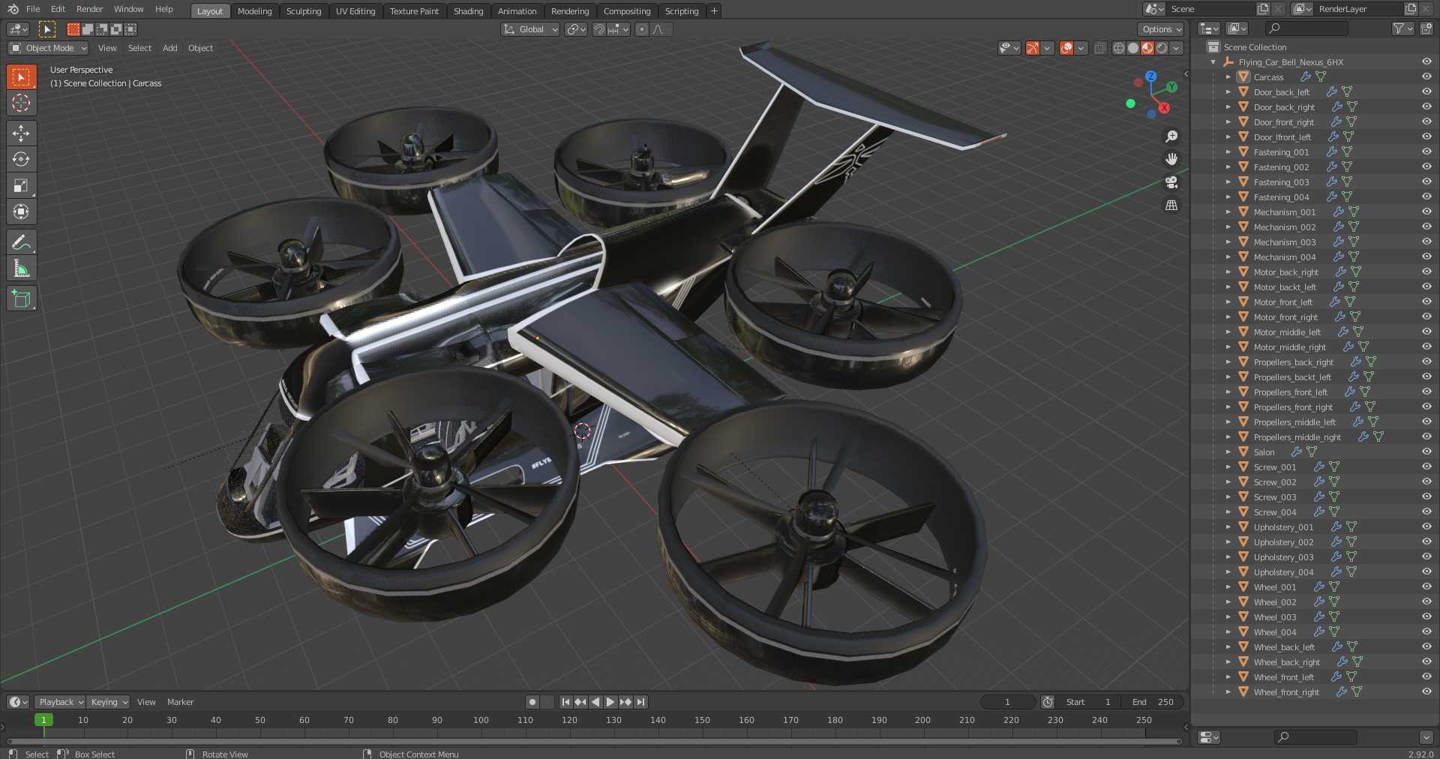Click the Pan view hand icon
The image size is (1440, 759).
tap(1171, 159)
